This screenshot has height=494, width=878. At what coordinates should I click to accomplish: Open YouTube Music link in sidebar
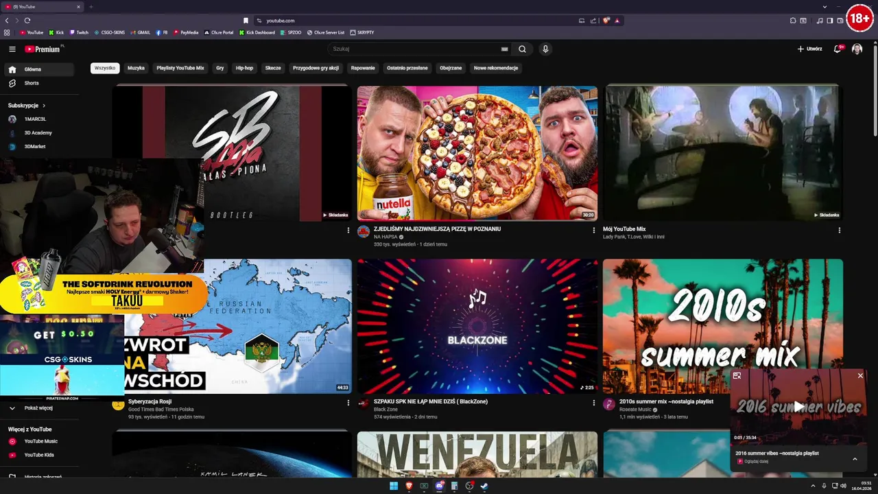click(x=38, y=441)
